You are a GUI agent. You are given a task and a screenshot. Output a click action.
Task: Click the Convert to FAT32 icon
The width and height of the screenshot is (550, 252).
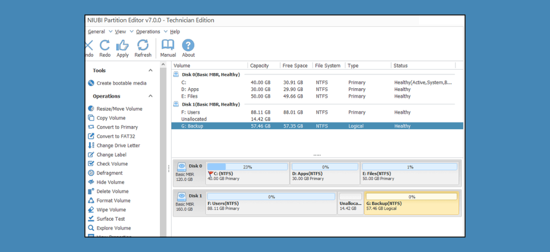[91, 136]
